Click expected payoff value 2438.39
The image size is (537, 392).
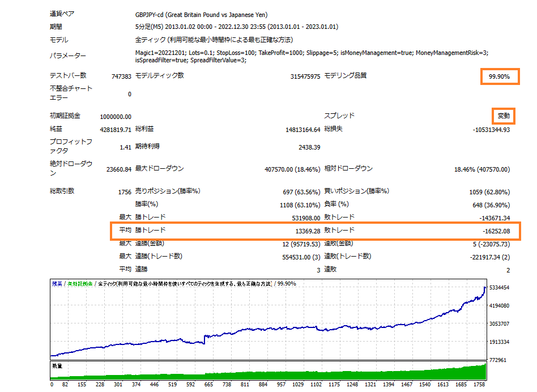(x=309, y=147)
